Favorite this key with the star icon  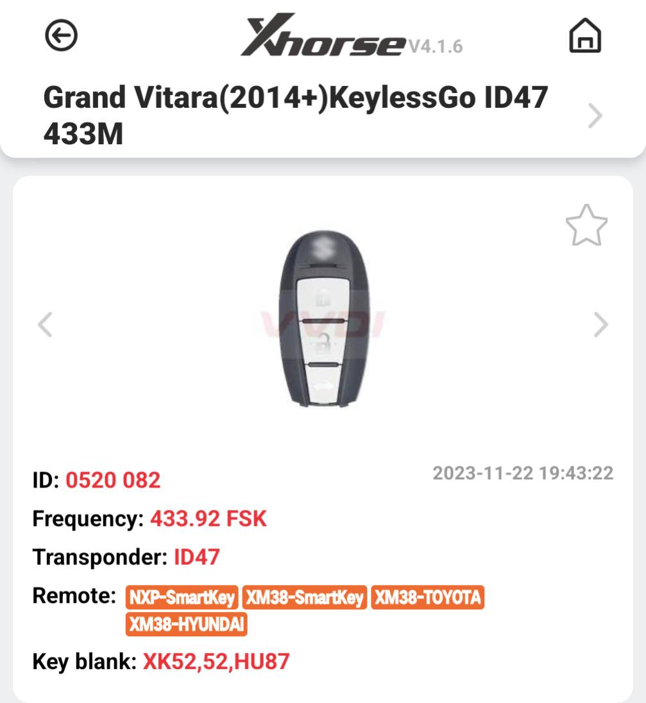pos(586,226)
